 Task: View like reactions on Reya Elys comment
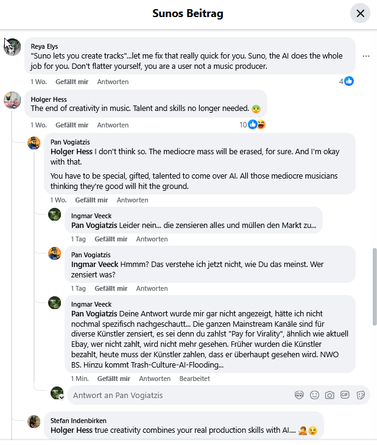pos(347,81)
